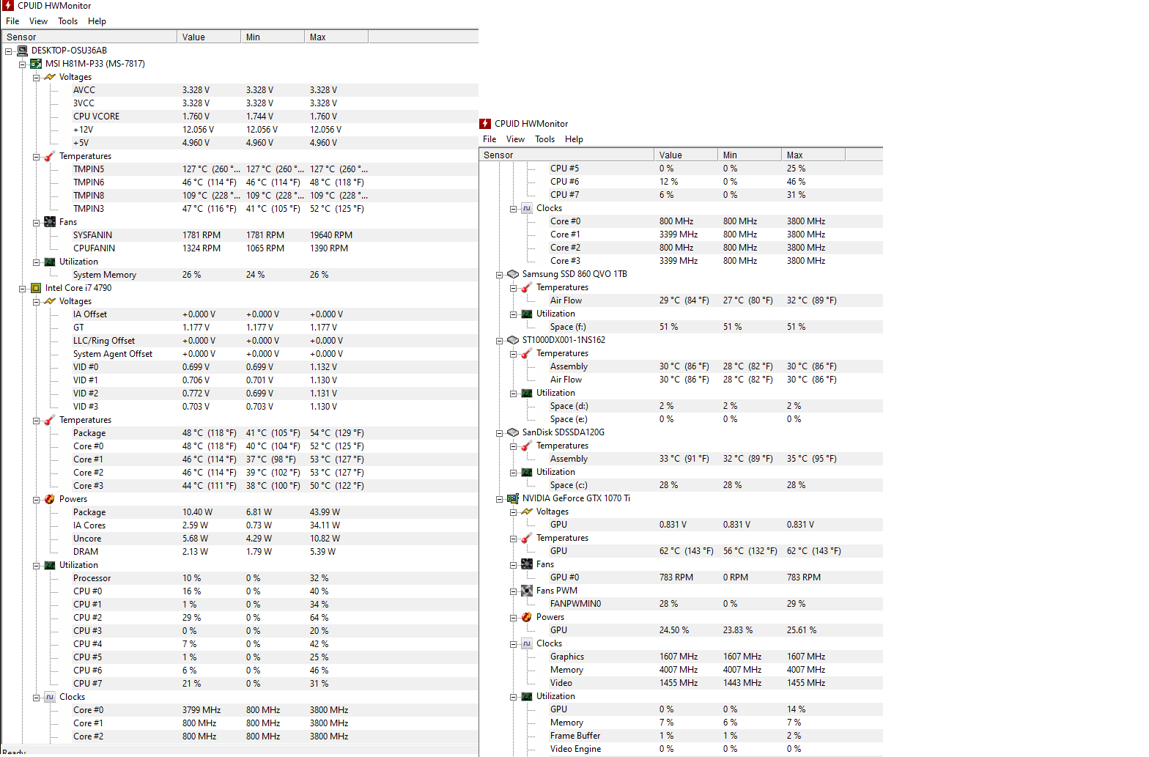Open the Tools menu in right window
The image size is (1149, 757).
(x=545, y=139)
